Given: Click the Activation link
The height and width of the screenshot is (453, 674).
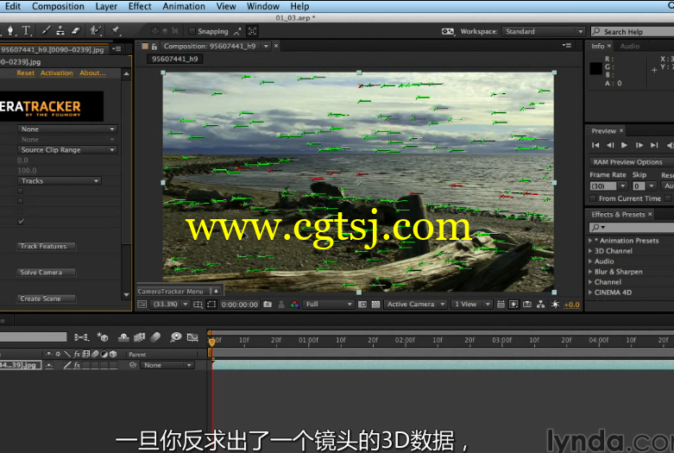Looking at the screenshot, I should pos(57,73).
